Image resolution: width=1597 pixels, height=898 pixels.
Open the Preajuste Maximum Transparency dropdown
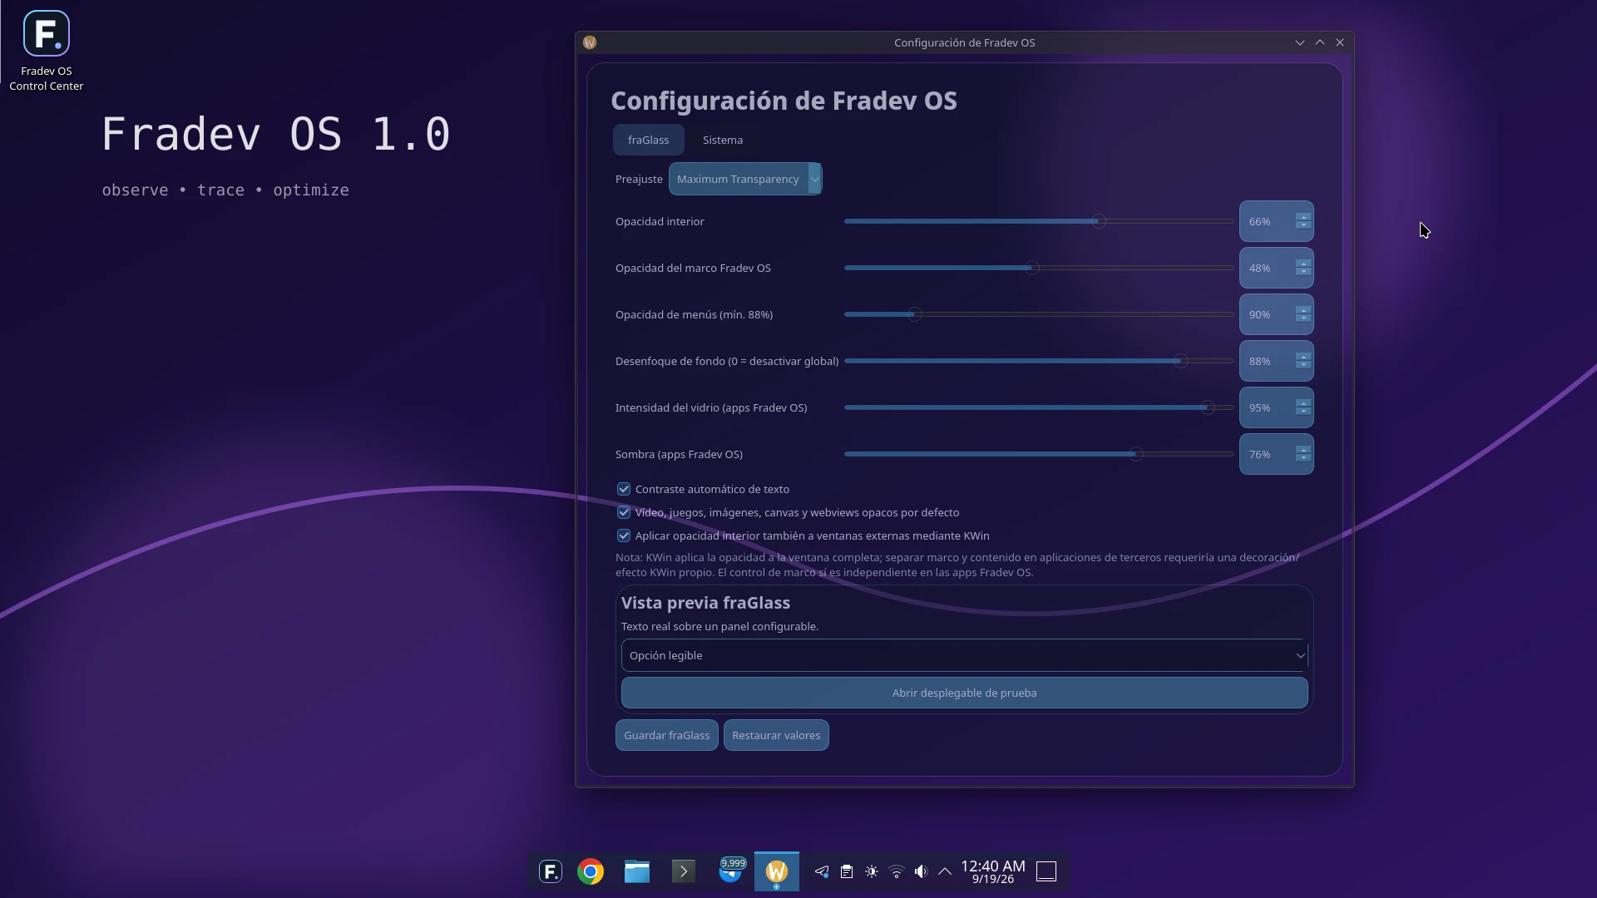745,179
